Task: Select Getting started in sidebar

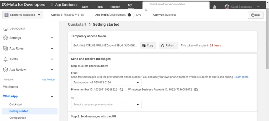Action: click(29, 111)
